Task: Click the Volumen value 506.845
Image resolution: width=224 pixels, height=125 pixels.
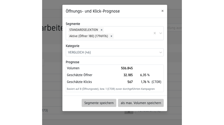Action: click(x=127, y=68)
